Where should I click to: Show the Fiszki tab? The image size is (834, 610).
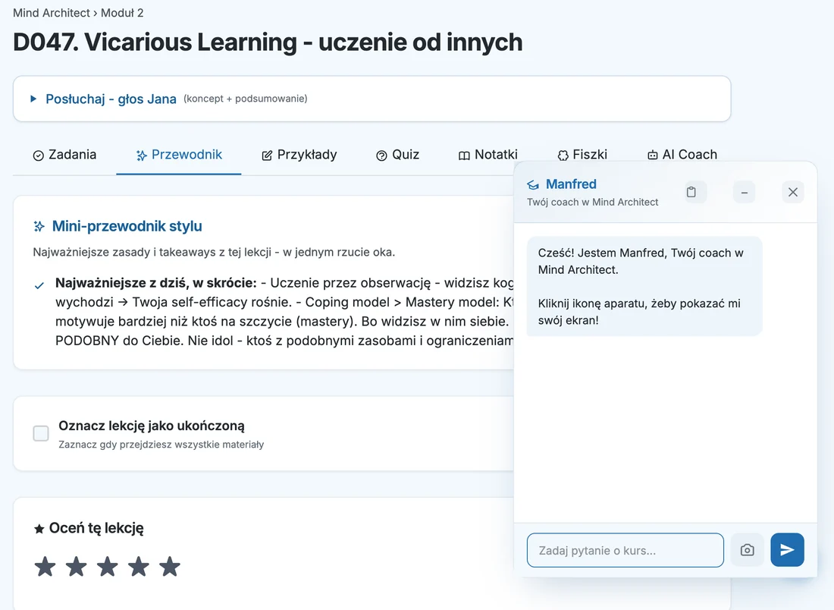[582, 155]
